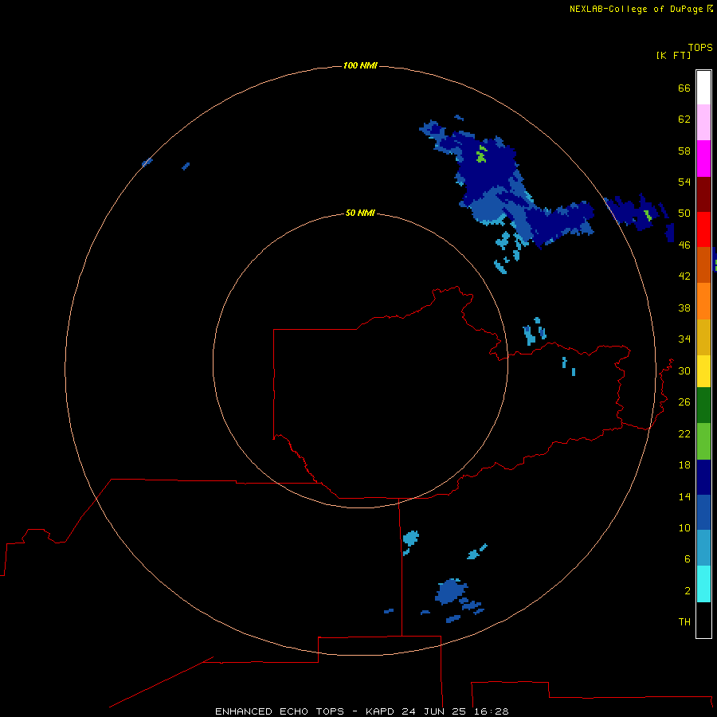Click the yellow 34 kft legend swatch
Screen dimensions: 717x717
703,371
